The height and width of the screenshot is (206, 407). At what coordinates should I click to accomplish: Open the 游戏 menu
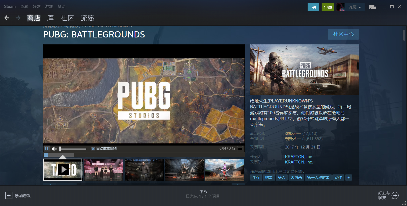click(x=49, y=6)
